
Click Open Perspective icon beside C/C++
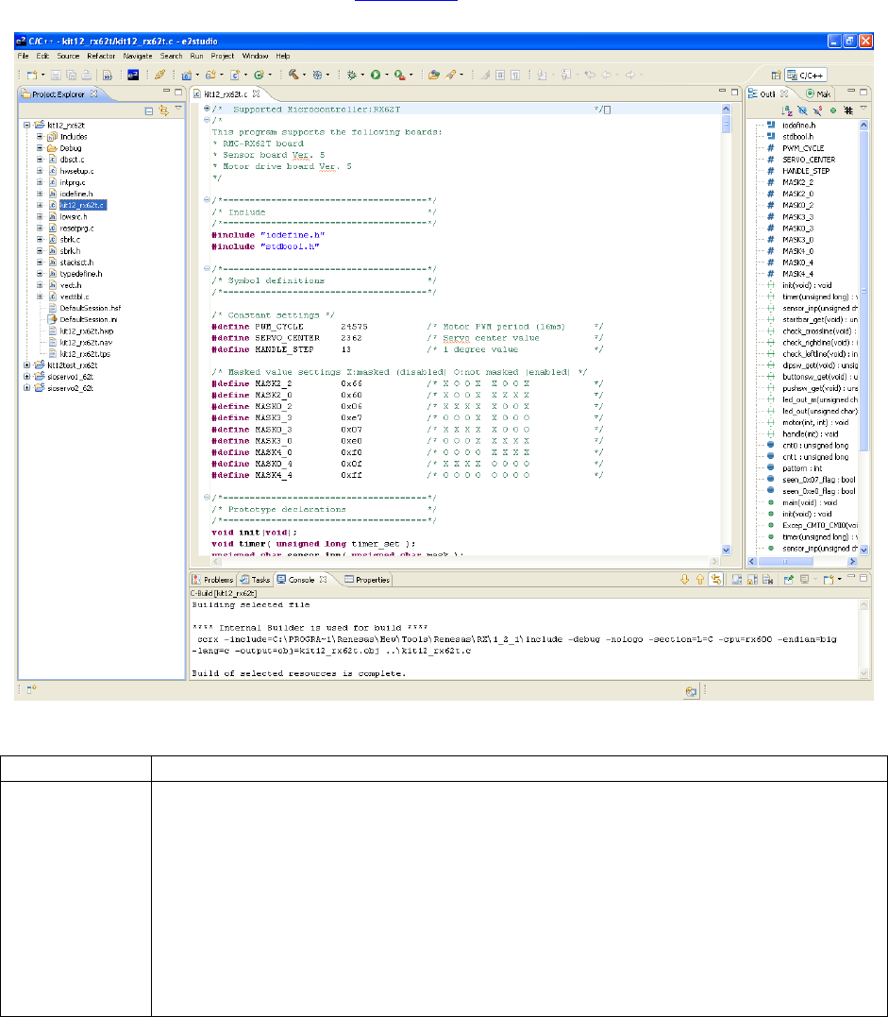point(775,75)
